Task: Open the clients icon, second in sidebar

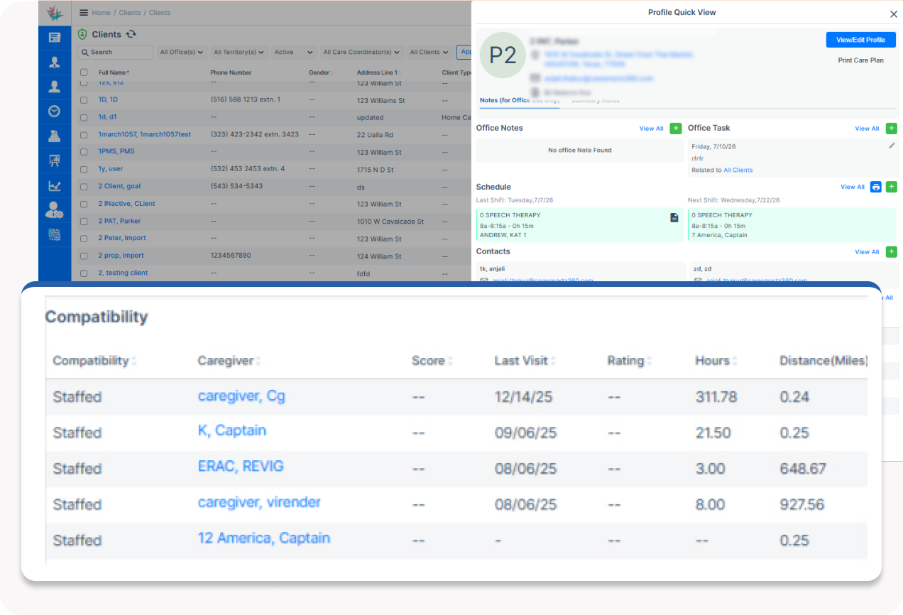Action: click(x=55, y=62)
